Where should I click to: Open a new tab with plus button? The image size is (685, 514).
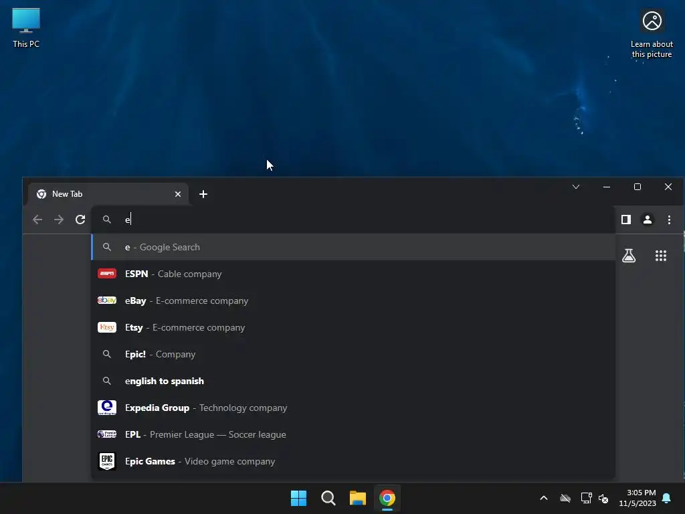(203, 194)
